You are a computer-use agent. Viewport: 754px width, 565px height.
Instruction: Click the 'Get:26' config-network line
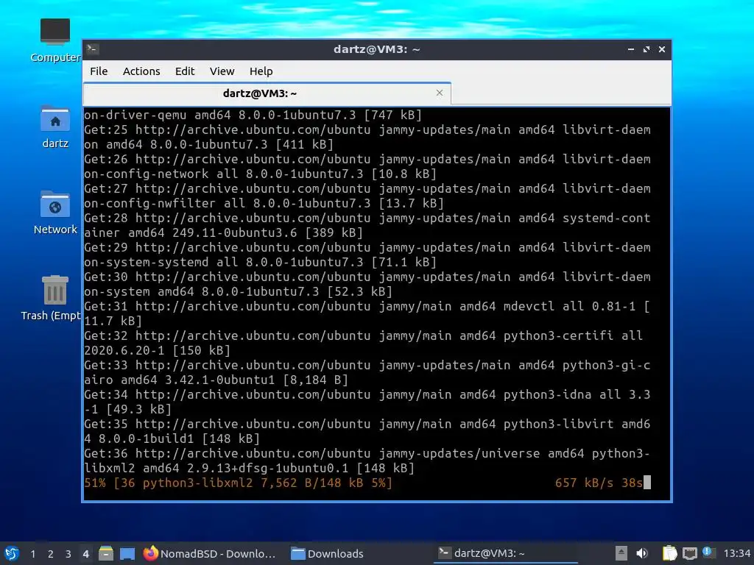coord(367,166)
